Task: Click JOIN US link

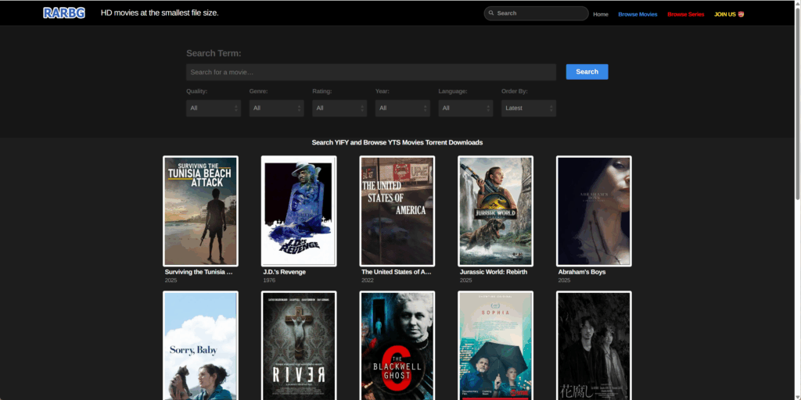Action: (x=728, y=14)
